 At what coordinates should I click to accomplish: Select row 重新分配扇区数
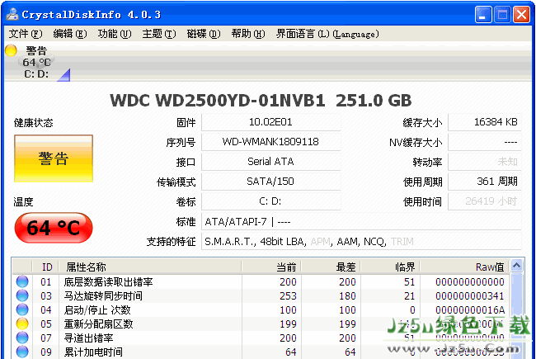tap(261, 324)
